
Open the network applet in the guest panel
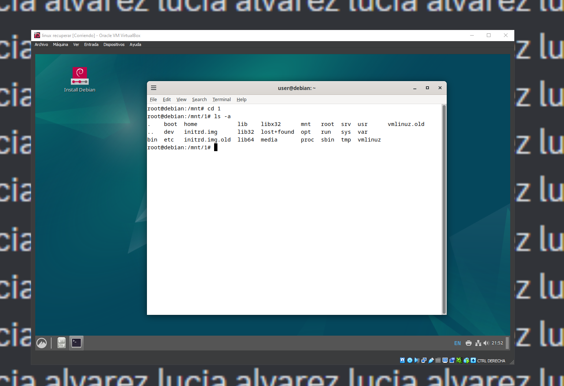pyautogui.click(x=478, y=343)
